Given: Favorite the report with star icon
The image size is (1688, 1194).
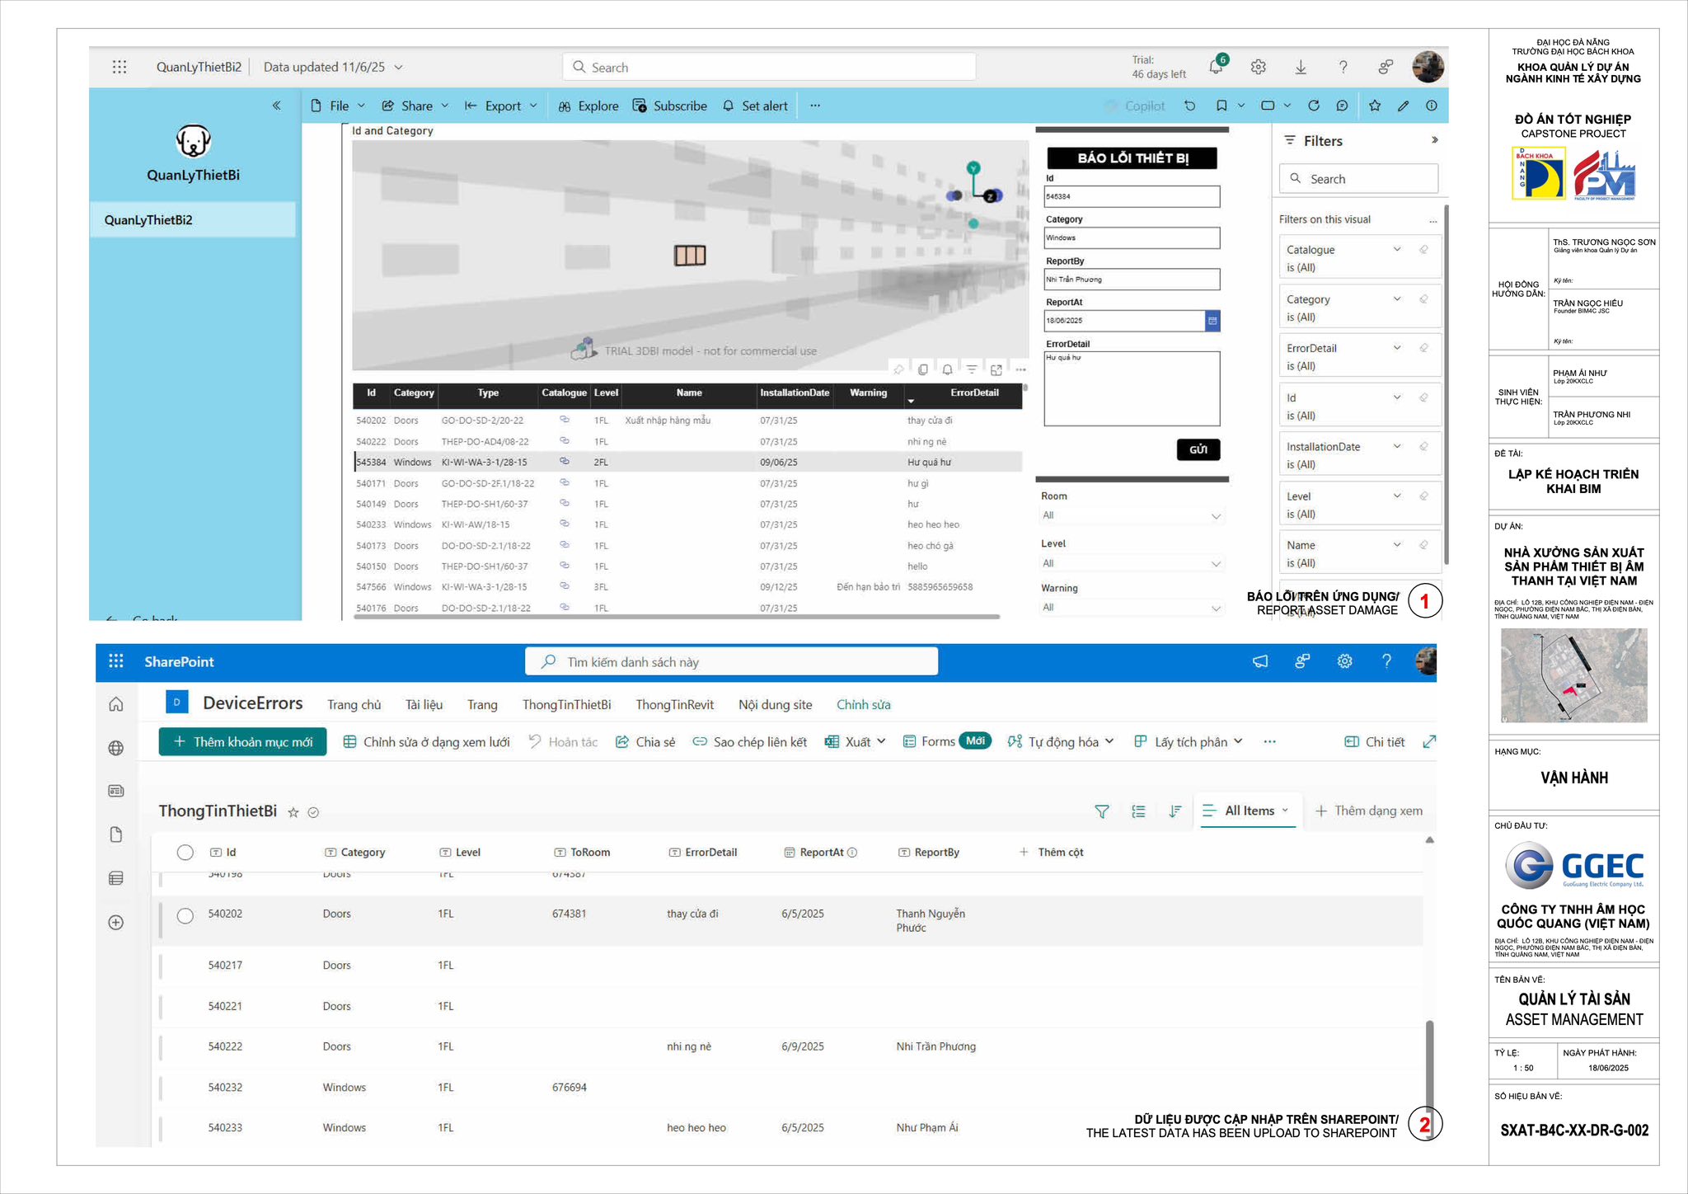Looking at the screenshot, I should tap(1375, 106).
